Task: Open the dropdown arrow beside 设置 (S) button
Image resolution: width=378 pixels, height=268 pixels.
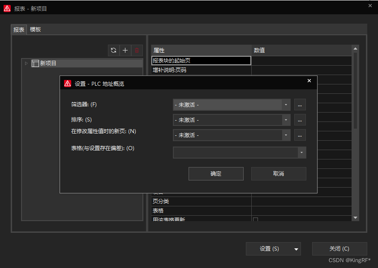Action: (x=296, y=249)
